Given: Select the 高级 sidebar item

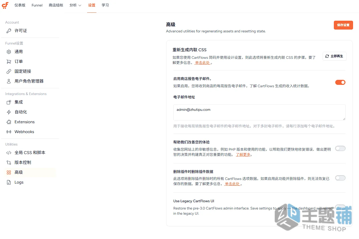Looking at the screenshot, I should click(x=30, y=172).
